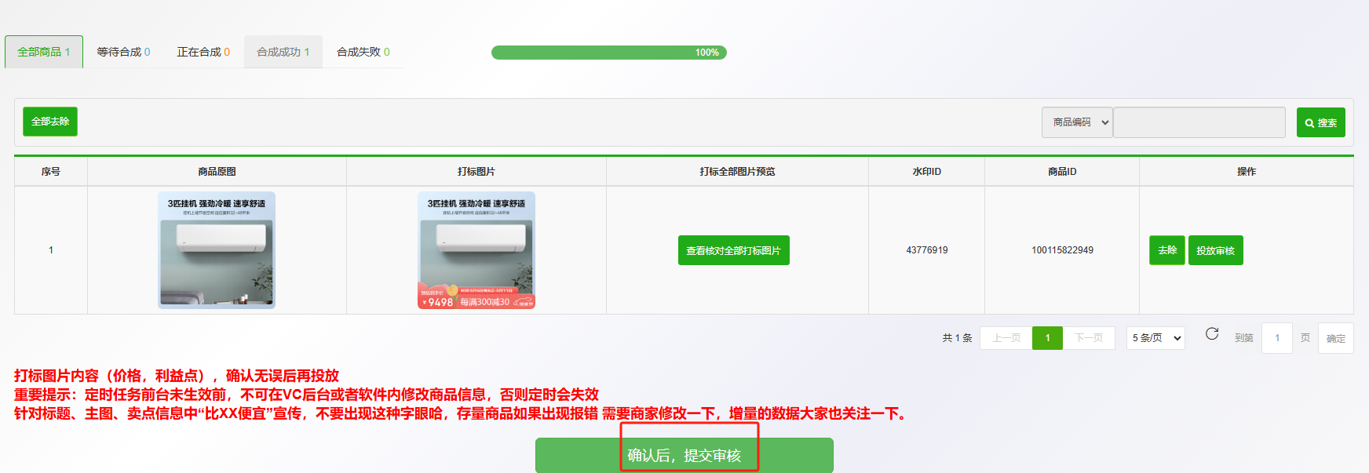The height and width of the screenshot is (473, 1369).
Task: Open the 正在合成 tab
Action: (x=203, y=52)
